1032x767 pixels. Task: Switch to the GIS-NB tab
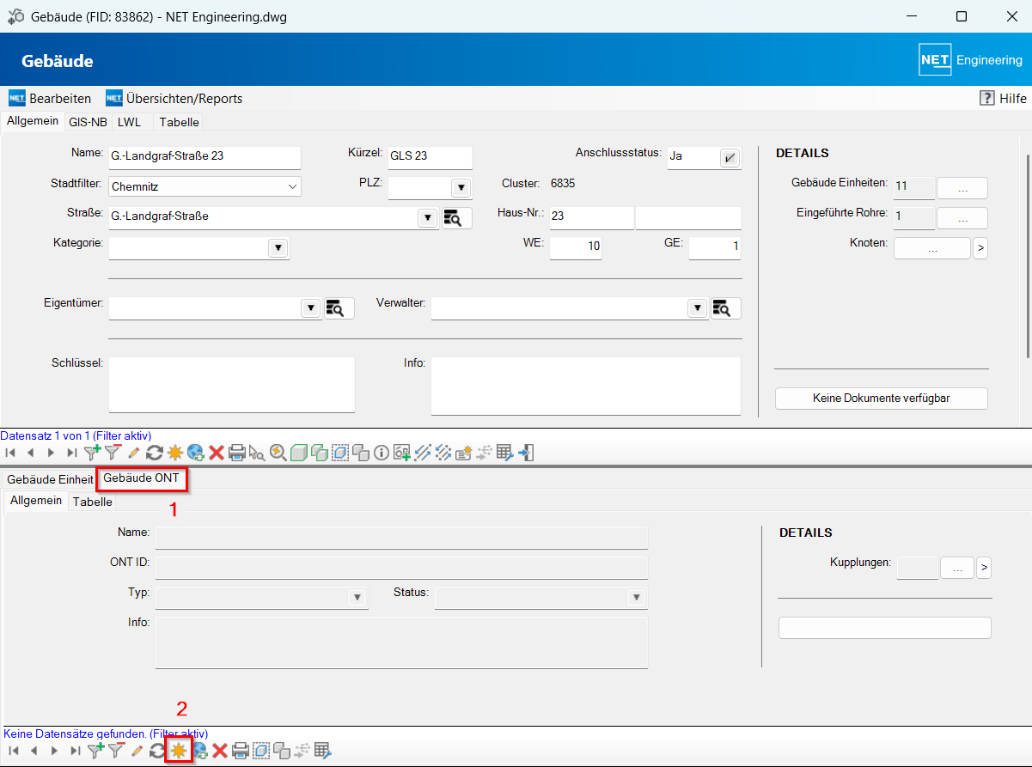[88, 122]
